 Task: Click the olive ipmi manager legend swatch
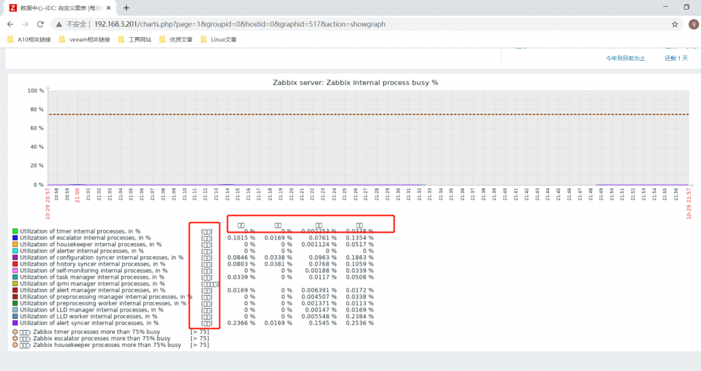(15, 283)
